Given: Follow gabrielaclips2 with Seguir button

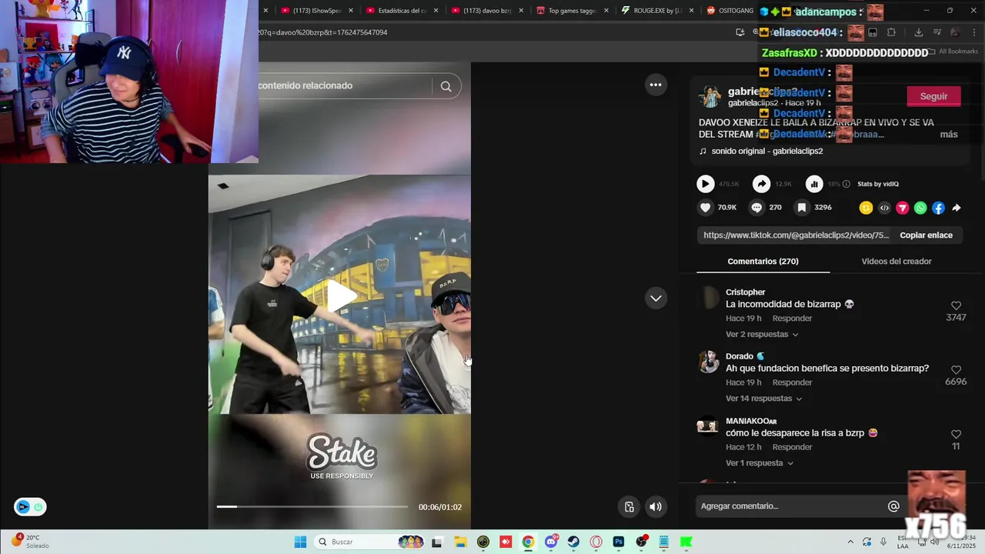Looking at the screenshot, I should click(x=933, y=96).
